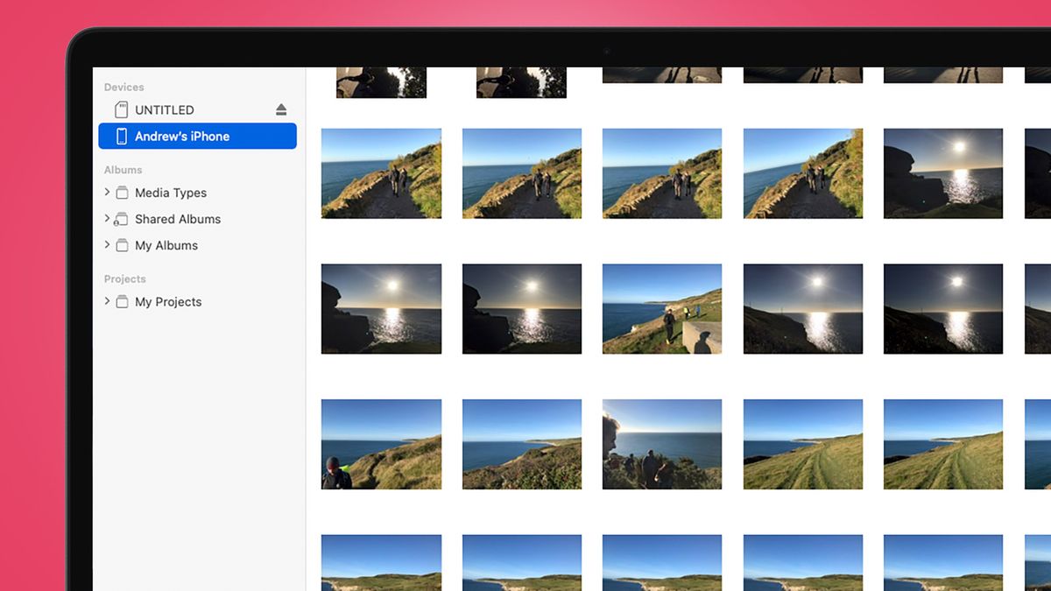This screenshot has width=1051, height=591.
Task: Click the Devices section header
Action: tap(123, 87)
